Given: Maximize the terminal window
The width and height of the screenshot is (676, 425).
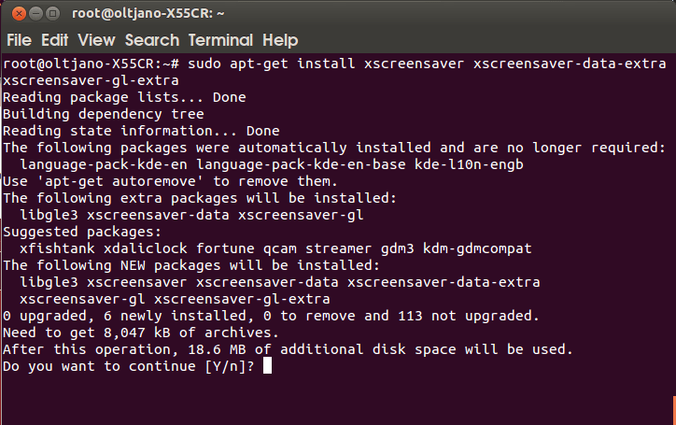Looking at the screenshot, I should click(52, 13).
